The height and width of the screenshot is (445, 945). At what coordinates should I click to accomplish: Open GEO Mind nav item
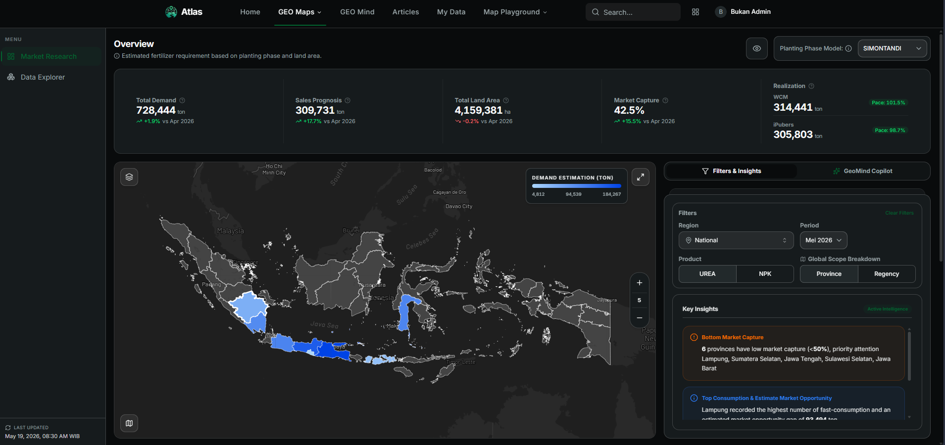pos(357,12)
